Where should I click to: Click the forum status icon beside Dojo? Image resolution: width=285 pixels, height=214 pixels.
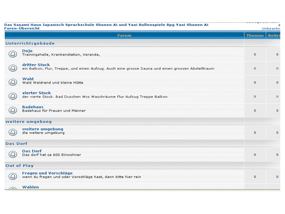tap(13, 54)
